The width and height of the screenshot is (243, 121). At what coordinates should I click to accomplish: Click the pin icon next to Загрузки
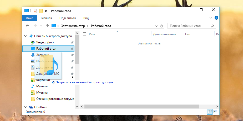(72, 55)
